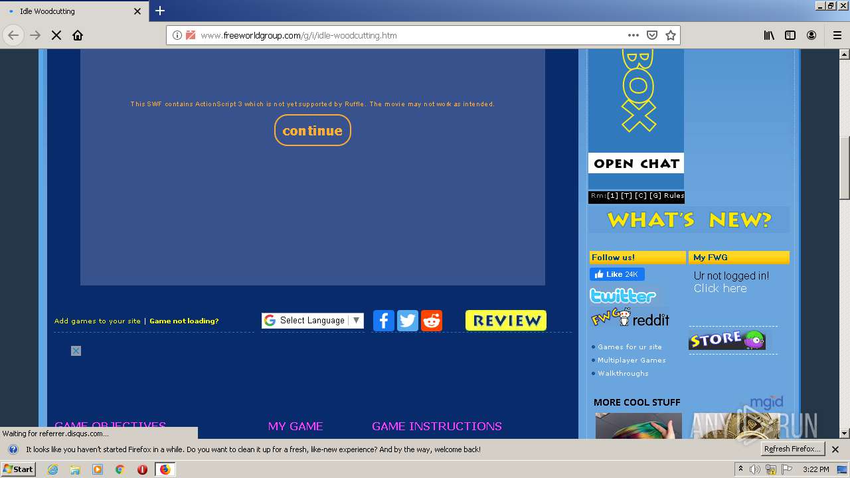The width and height of the screenshot is (850, 478).
Task: Select chat room [C] link
Action: [641, 196]
